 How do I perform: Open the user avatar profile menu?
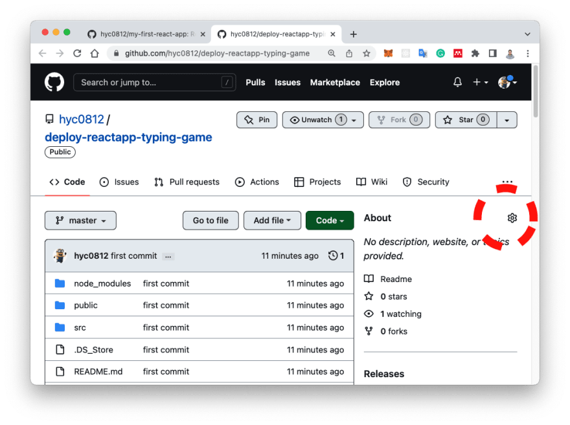coord(507,82)
